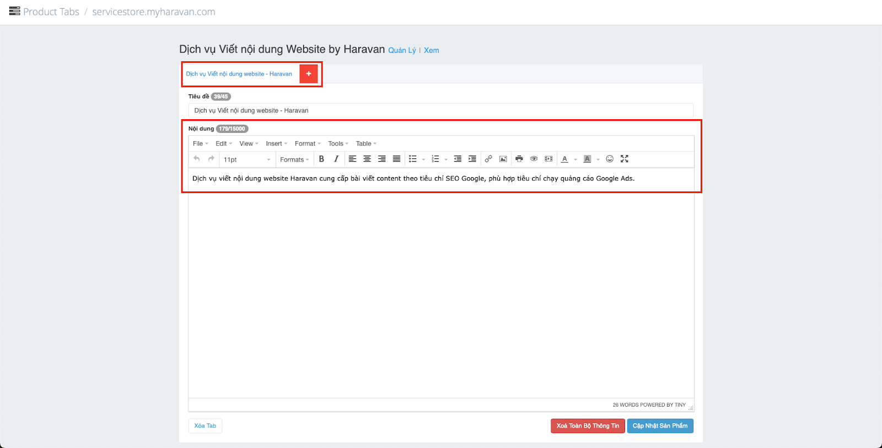
Task: Insert a numbered list
Action: pyautogui.click(x=435, y=159)
